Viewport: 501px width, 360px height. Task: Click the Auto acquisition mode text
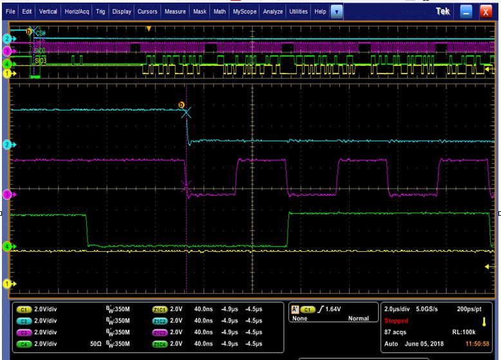391,344
